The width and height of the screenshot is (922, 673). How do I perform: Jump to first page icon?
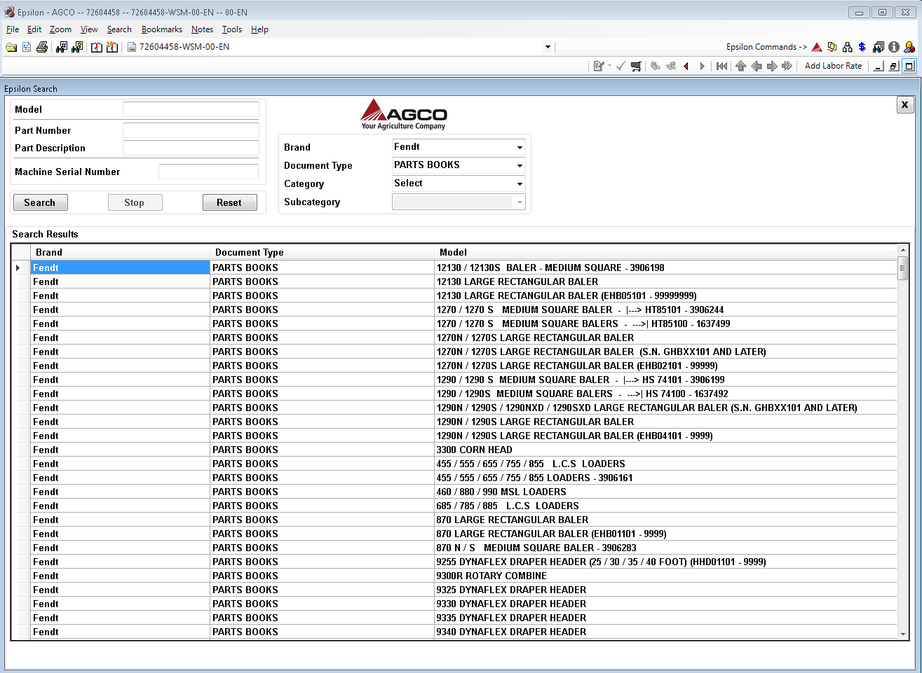(721, 66)
